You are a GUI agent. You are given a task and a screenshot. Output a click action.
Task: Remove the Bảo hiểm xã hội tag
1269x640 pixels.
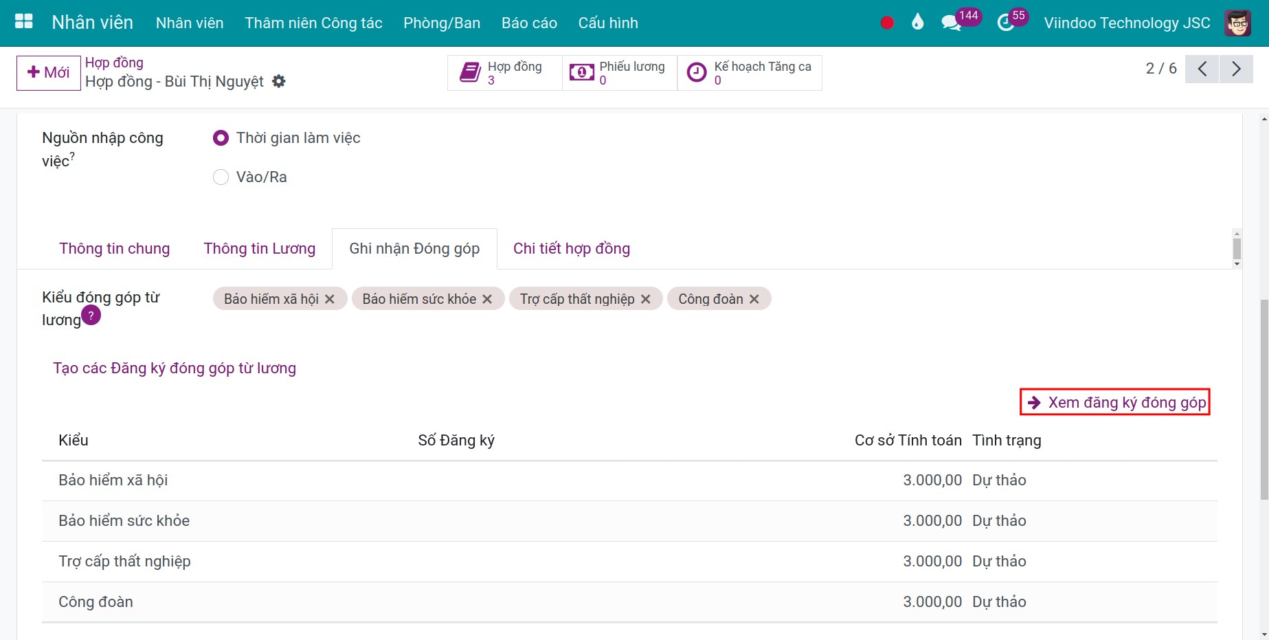click(330, 299)
